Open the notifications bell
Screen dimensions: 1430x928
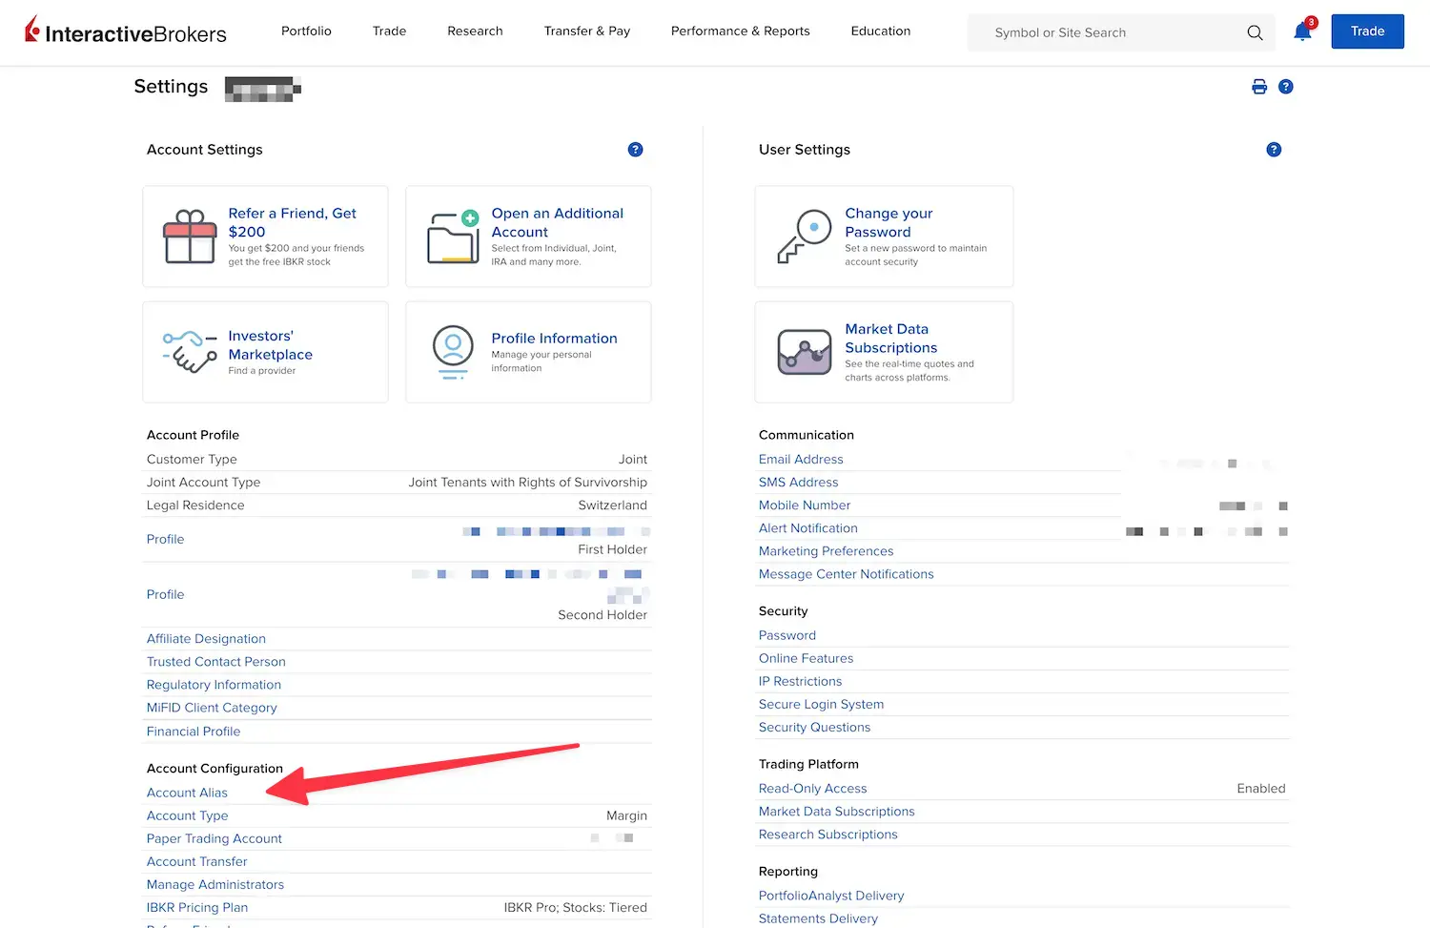point(1302,31)
